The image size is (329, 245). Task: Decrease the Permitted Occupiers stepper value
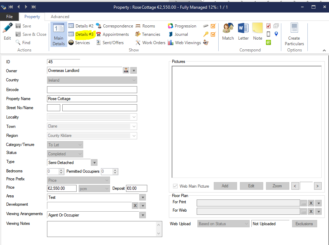(x=115, y=173)
